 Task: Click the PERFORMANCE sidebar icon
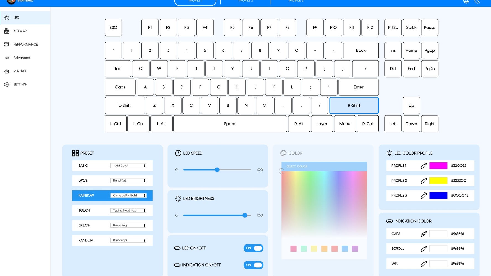pos(7,44)
